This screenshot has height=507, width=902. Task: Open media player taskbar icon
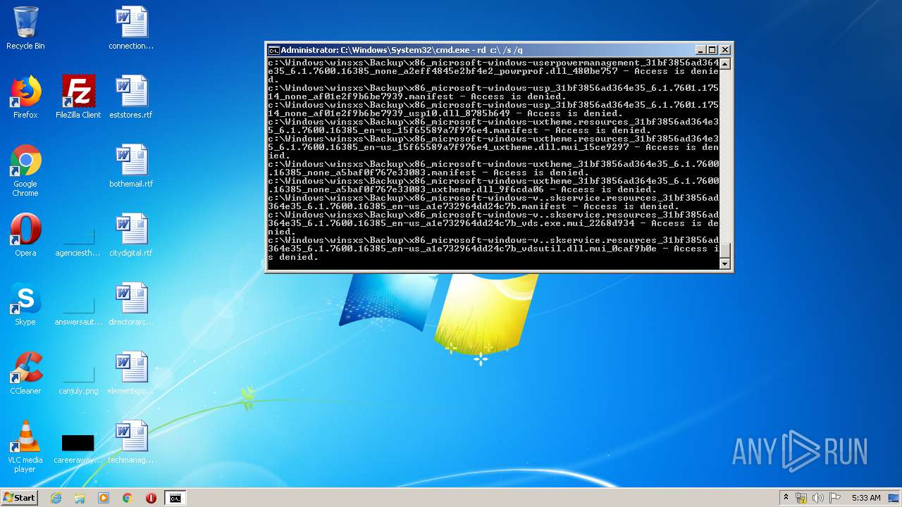click(104, 498)
